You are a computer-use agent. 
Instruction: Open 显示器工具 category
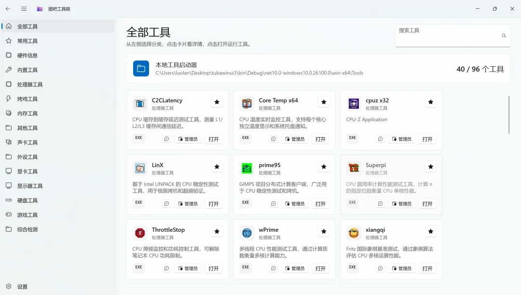click(58, 186)
